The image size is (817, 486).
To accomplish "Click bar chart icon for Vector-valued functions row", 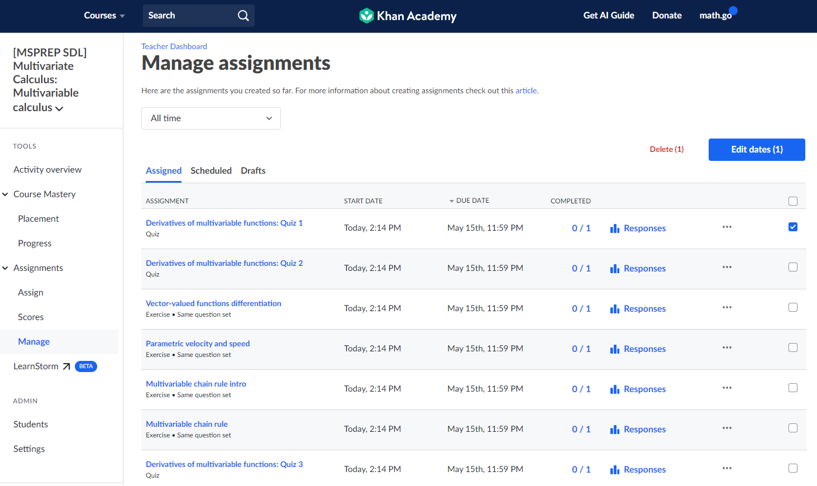I will tap(615, 308).
